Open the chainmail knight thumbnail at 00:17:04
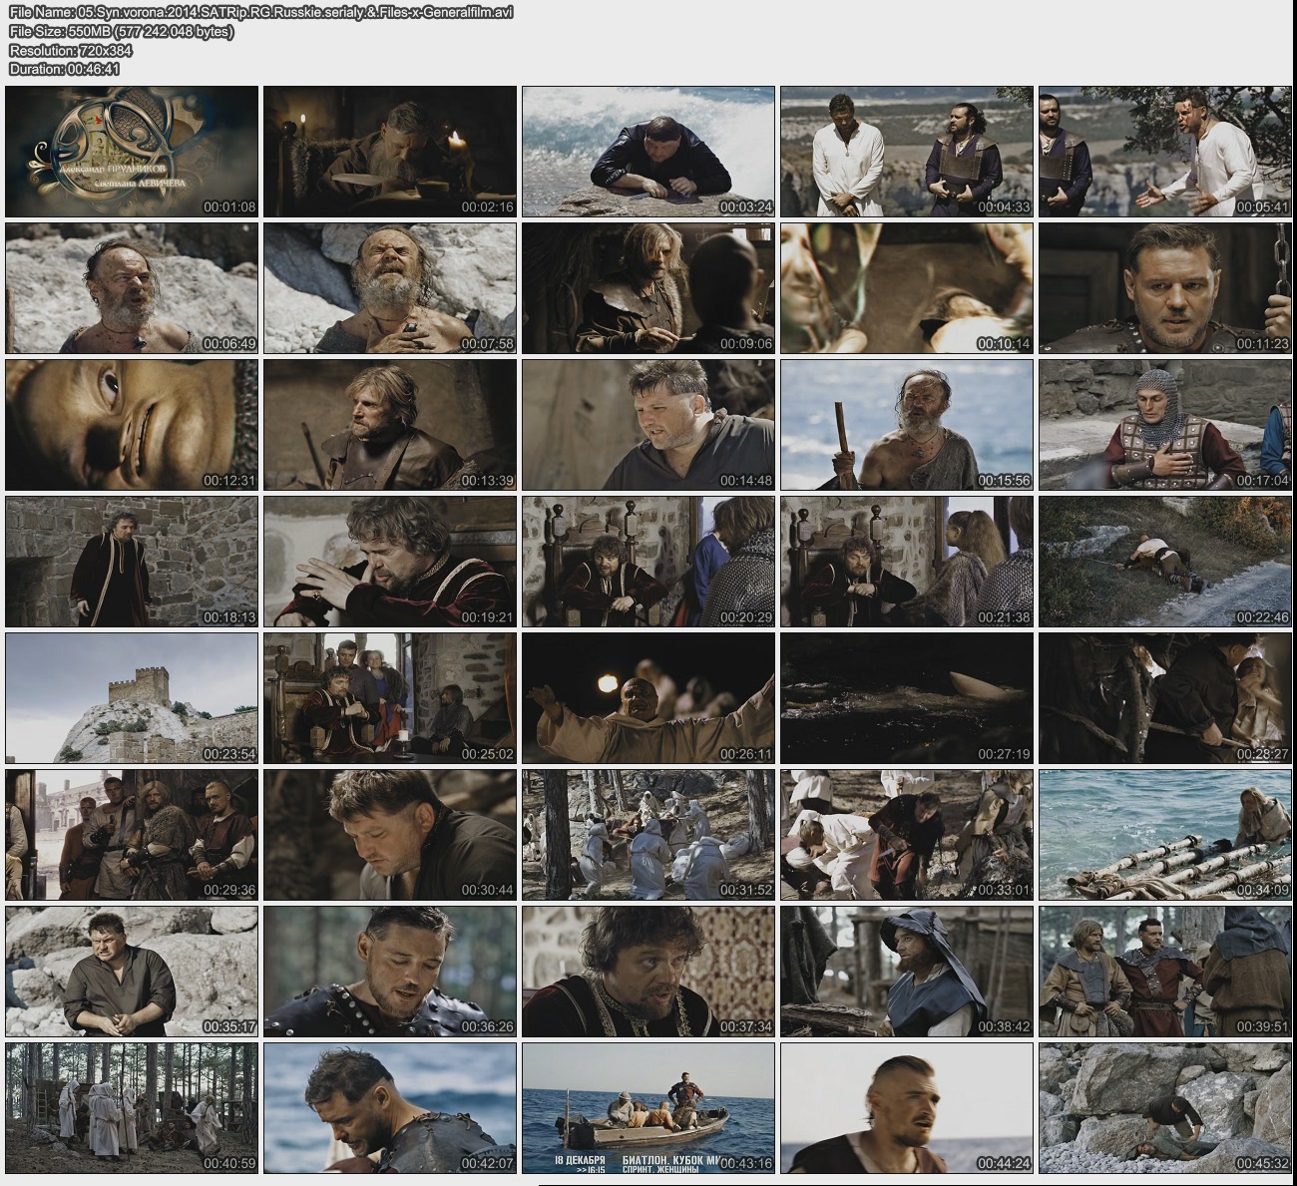The image size is (1297, 1186). pyautogui.click(x=1164, y=425)
